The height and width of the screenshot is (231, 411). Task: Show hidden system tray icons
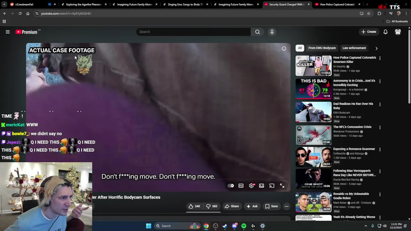point(365,226)
